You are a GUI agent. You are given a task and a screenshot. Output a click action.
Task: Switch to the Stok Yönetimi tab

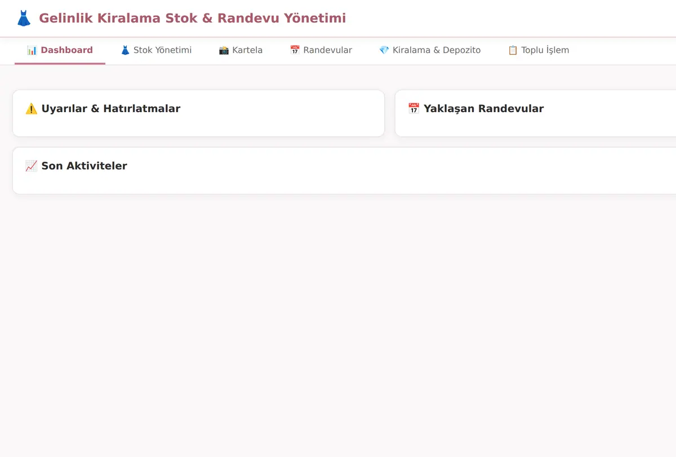pos(156,50)
